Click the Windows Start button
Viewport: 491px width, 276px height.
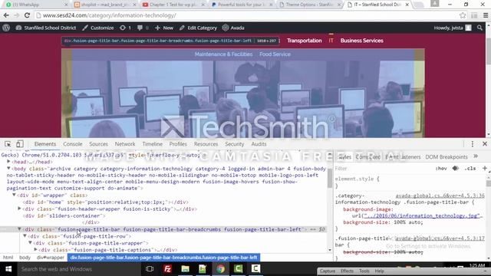tap(8, 269)
